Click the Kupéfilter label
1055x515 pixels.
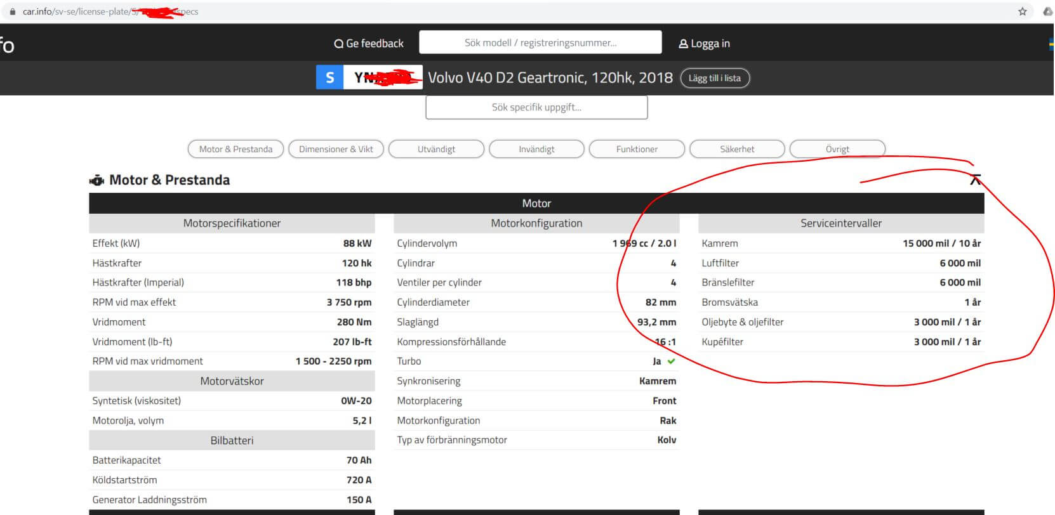(x=722, y=342)
